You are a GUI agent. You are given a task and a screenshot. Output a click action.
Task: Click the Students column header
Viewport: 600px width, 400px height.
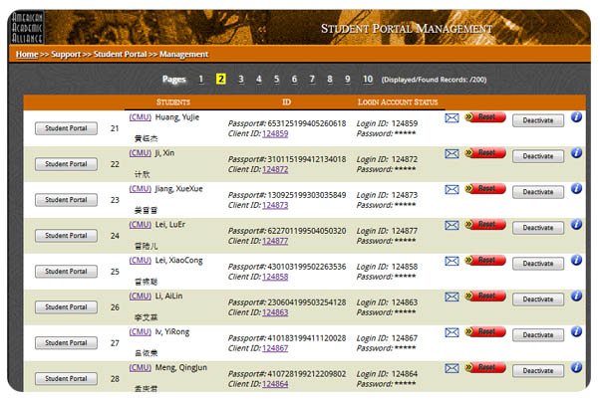(x=173, y=102)
